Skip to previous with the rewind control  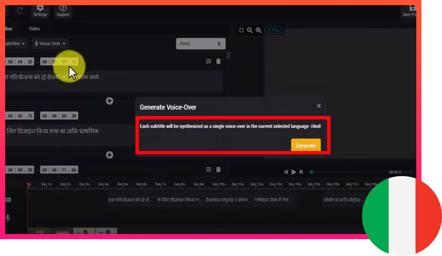point(286,172)
